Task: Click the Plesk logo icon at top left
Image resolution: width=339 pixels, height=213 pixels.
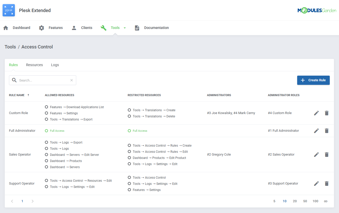Action: tap(8, 10)
